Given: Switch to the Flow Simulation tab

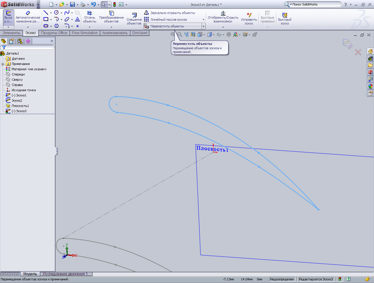Looking at the screenshot, I should (x=85, y=33).
